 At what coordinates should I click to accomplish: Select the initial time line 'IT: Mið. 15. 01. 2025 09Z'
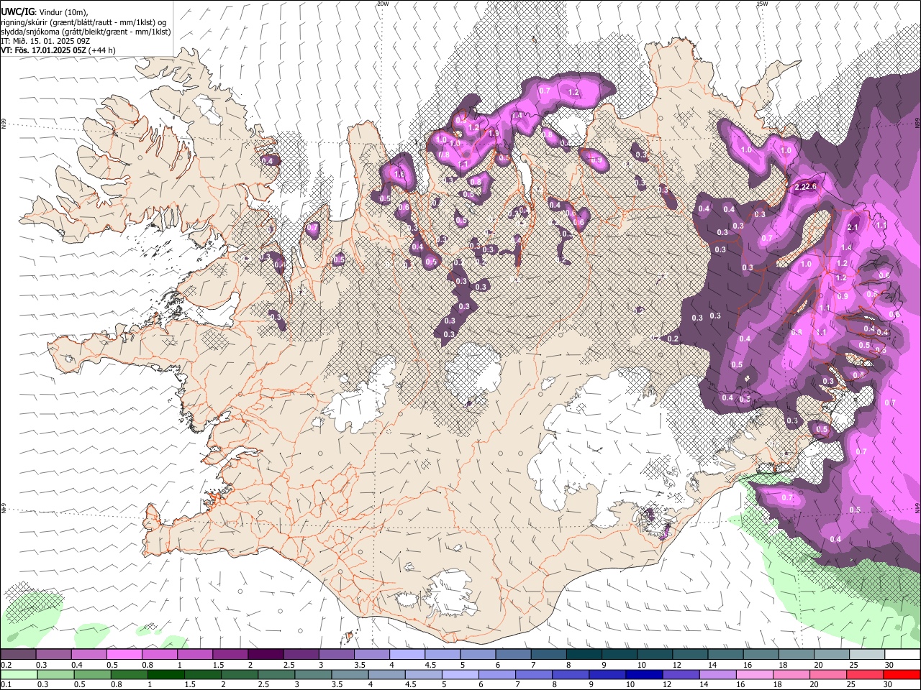(45, 41)
